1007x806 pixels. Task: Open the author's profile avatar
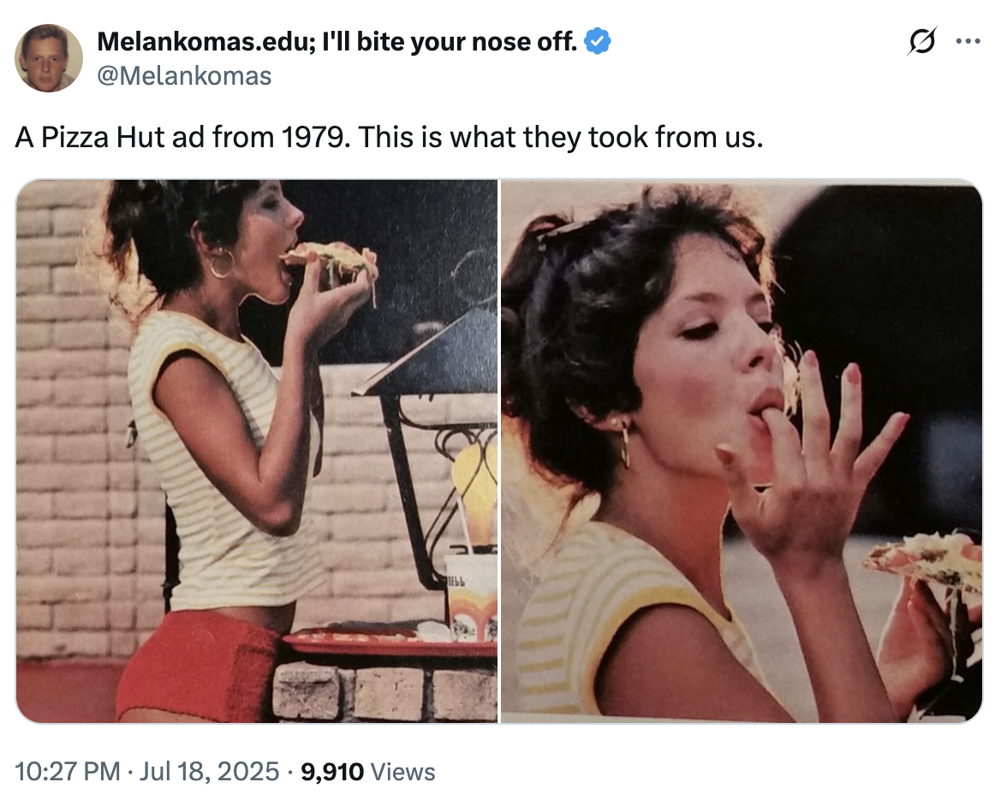pos(49,58)
